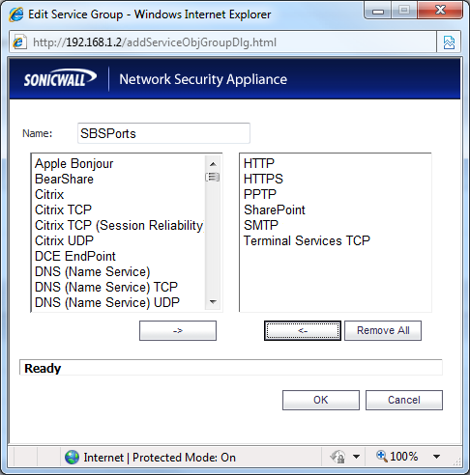470x475 pixels.
Task: Click the left list scroll up arrow
Action: pyautogui.click(x=213, y=164)
